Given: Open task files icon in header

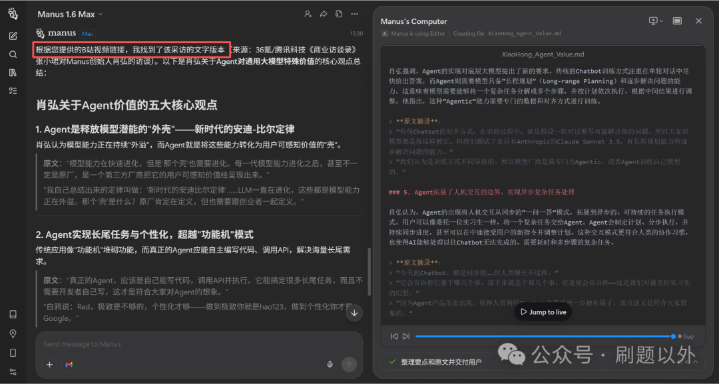Looking at the screenshot, I should [x=339, y=14].
